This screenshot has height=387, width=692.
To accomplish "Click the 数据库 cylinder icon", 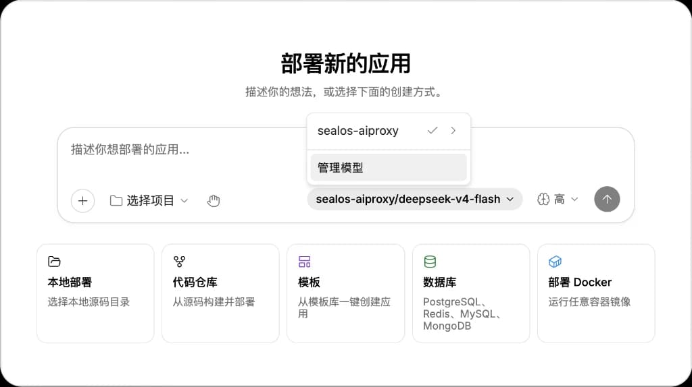I will click(x=430, y=262).
